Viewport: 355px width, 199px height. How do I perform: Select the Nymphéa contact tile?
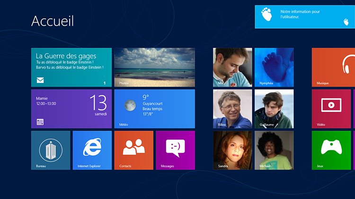[x=274, y=67]
